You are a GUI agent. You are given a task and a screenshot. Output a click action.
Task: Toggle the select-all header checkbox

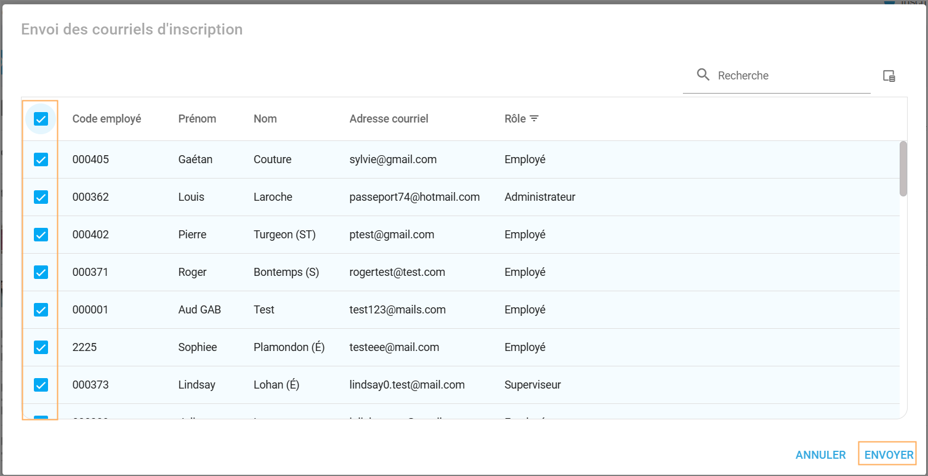tap(41, 119)
